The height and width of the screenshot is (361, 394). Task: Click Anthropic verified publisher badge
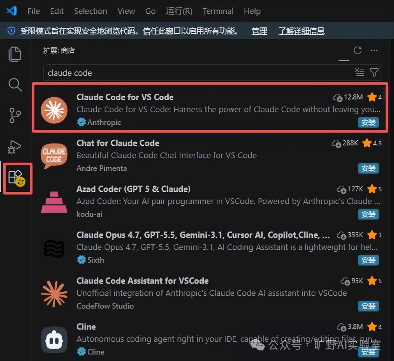point(81,122)
